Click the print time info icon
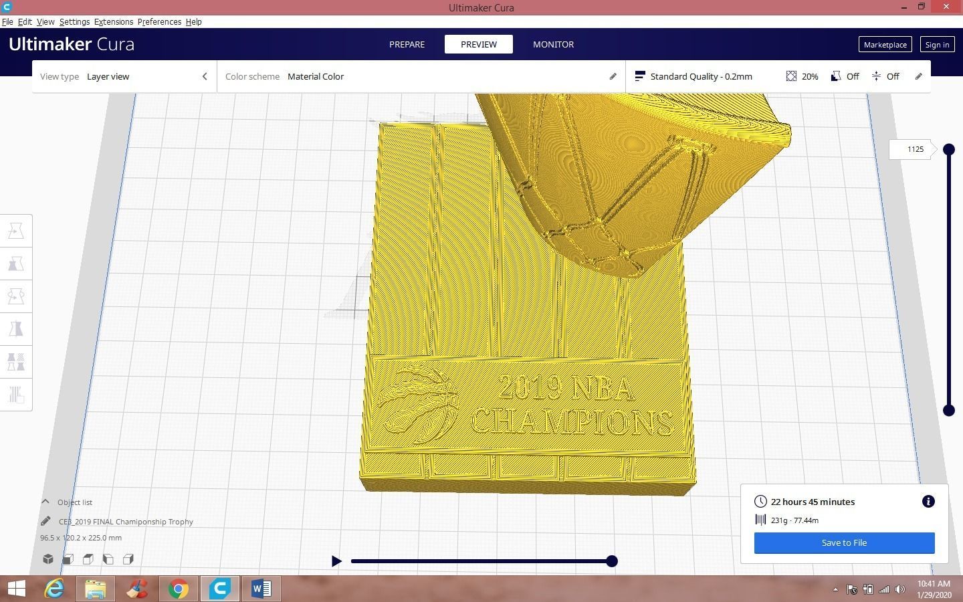Image resolution: width=963 pixels, height=602 pixels. coord(928,502)
